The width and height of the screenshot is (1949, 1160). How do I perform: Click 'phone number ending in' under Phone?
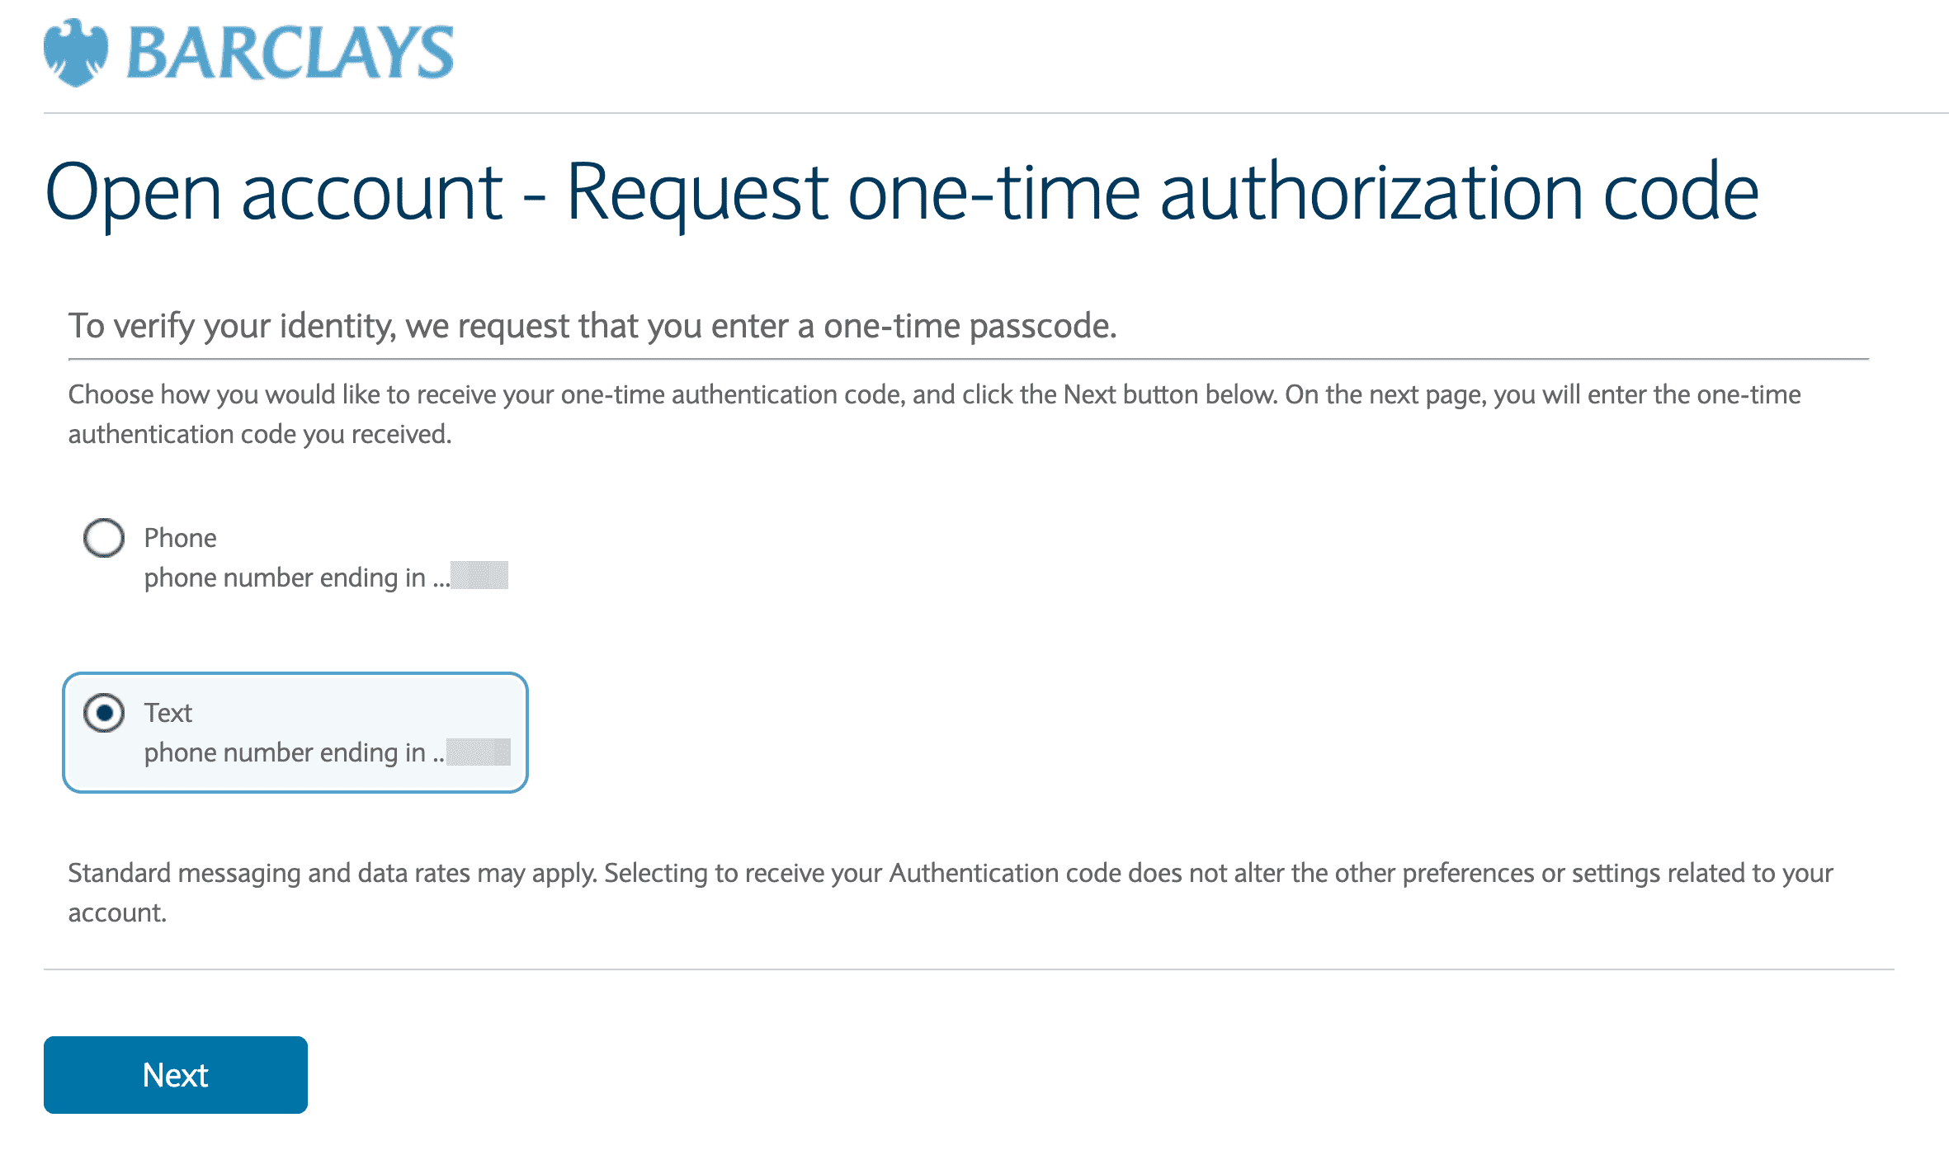tap(285, 578)
